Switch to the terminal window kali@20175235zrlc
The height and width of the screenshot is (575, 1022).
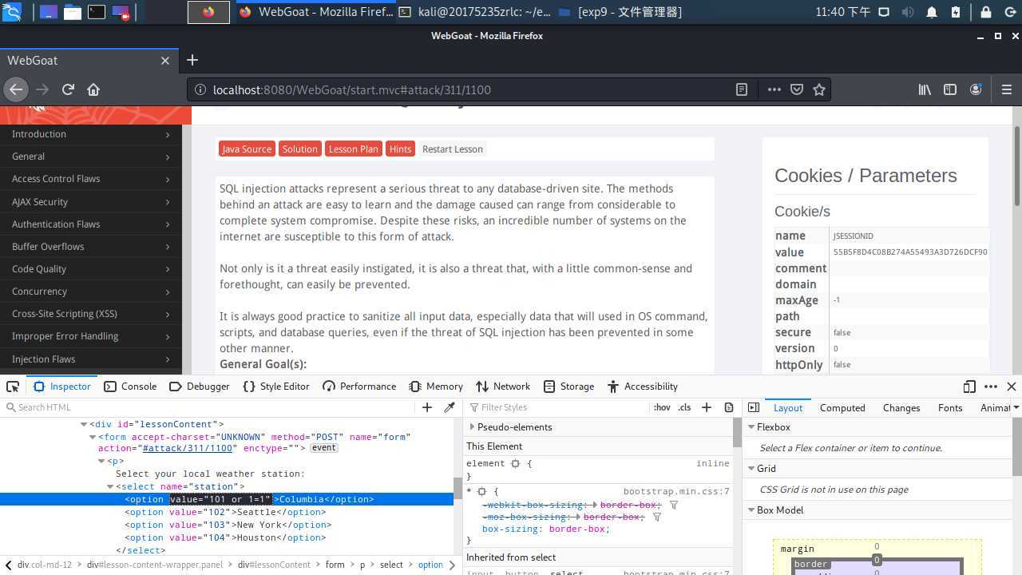[x=474, y=12]
